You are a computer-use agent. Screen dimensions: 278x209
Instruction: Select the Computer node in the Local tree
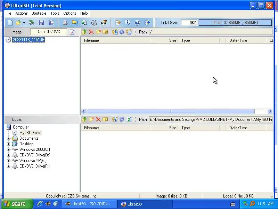pyautogui.click(x=21, y=127)
